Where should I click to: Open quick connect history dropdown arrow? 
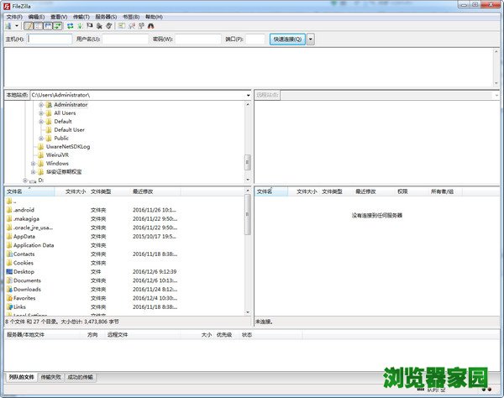click(x=311, y=39)
